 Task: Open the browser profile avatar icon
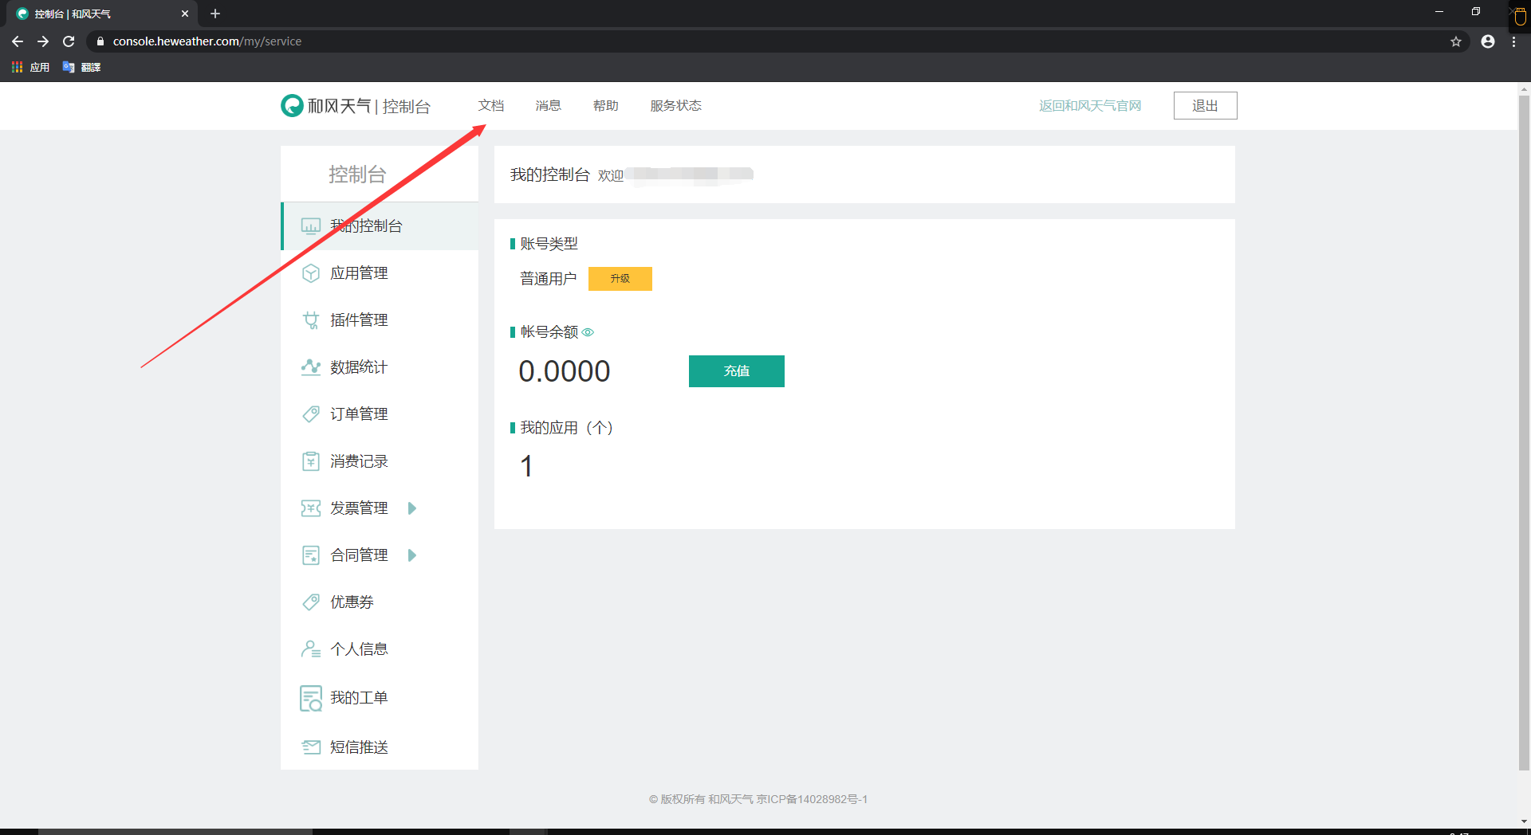[1488, 41]
